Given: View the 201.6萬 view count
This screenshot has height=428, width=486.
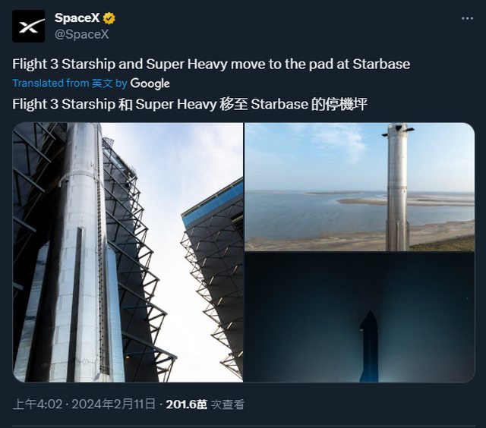Looking at the screenshot, I should (x=186, y=404).
